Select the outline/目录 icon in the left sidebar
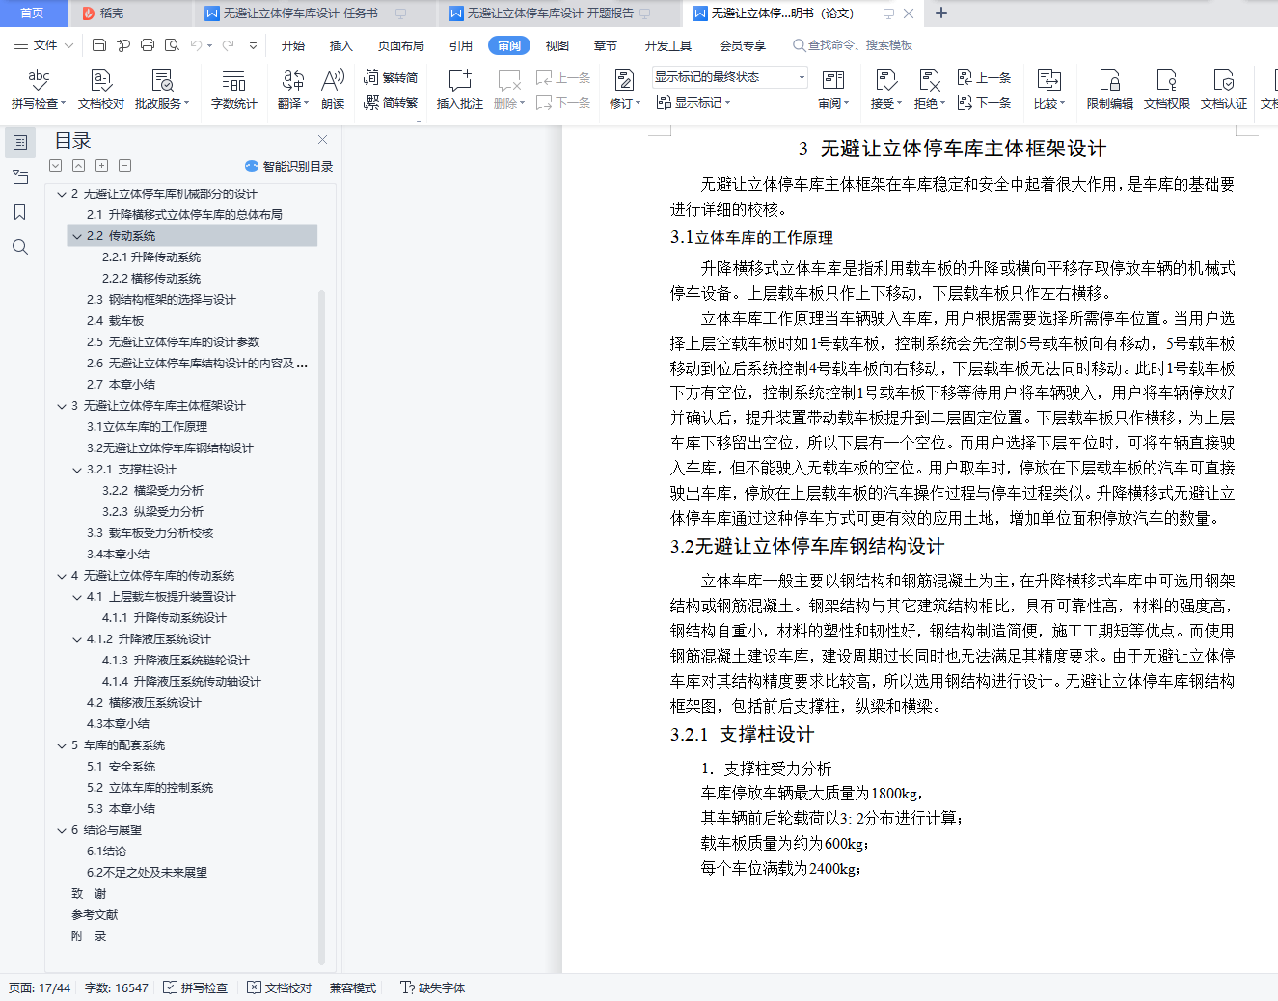The height and width of the screenshot is (1001, 1278). (19, 143)
